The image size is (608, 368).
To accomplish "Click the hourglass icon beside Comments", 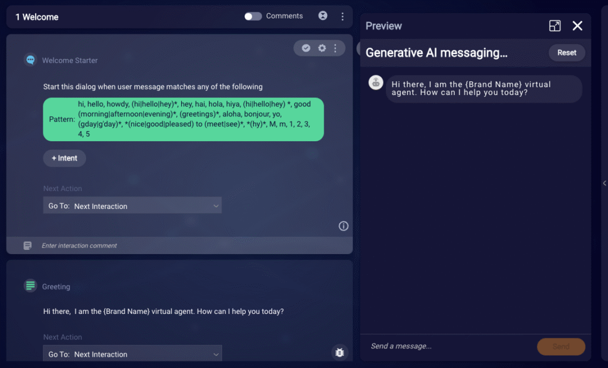I will click(x=322, y=15).
